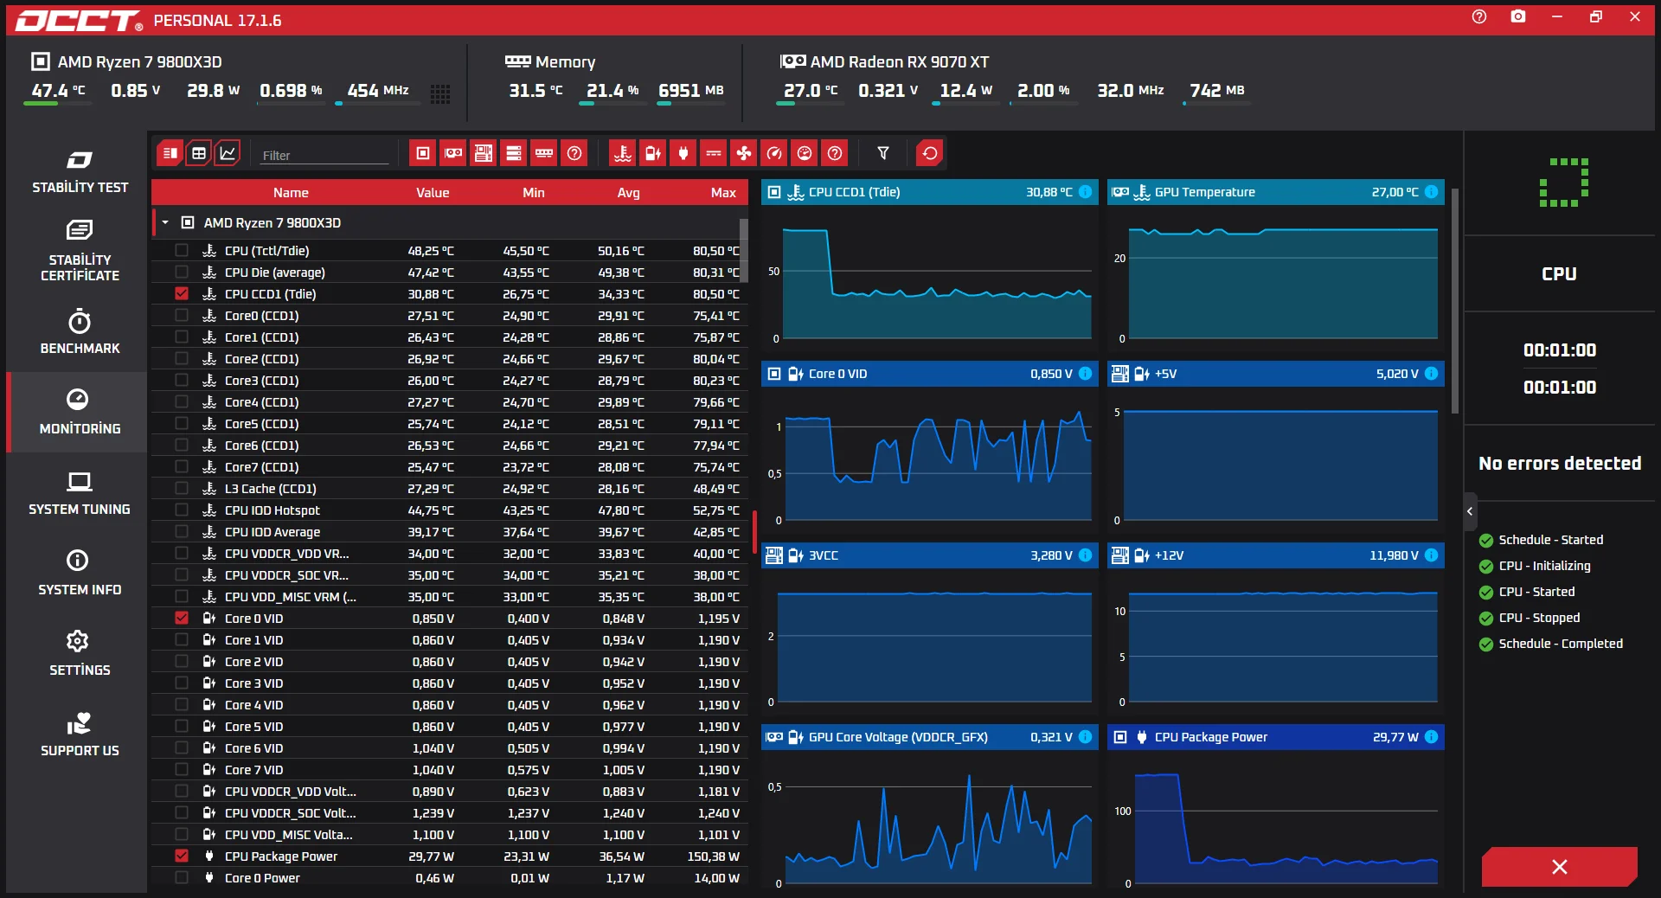Screen dimensions: 1661x898
Task: Take a screenshot with camera icon
Action: (1518, 16)
